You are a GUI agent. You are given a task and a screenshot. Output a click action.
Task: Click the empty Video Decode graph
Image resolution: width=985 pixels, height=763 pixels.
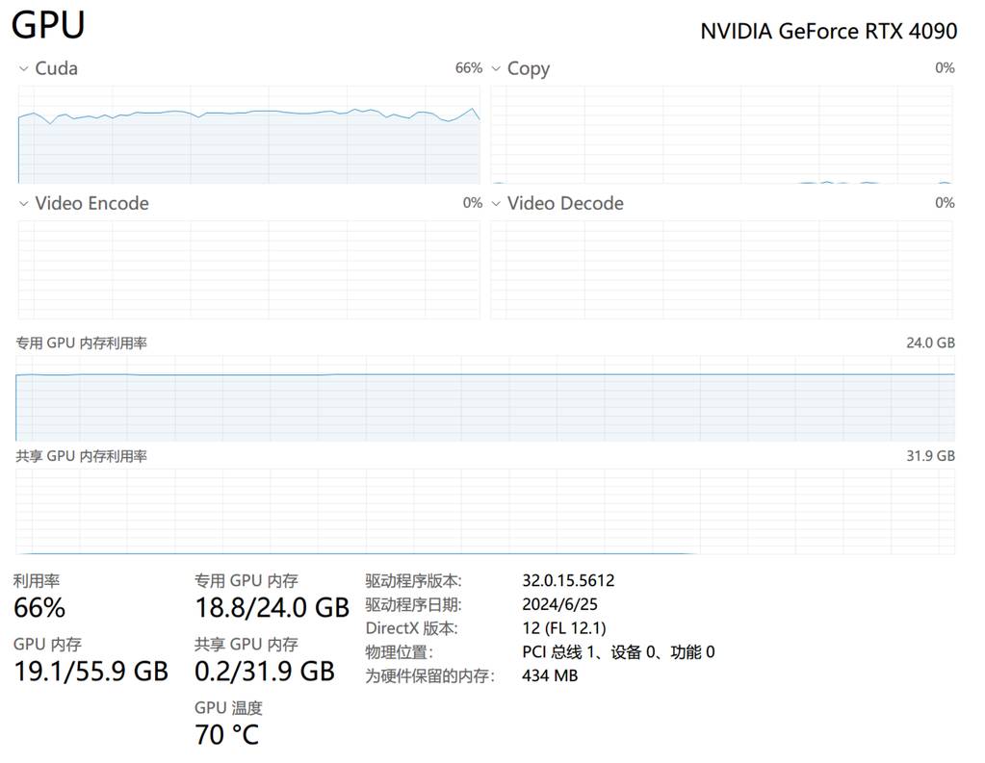721,269
